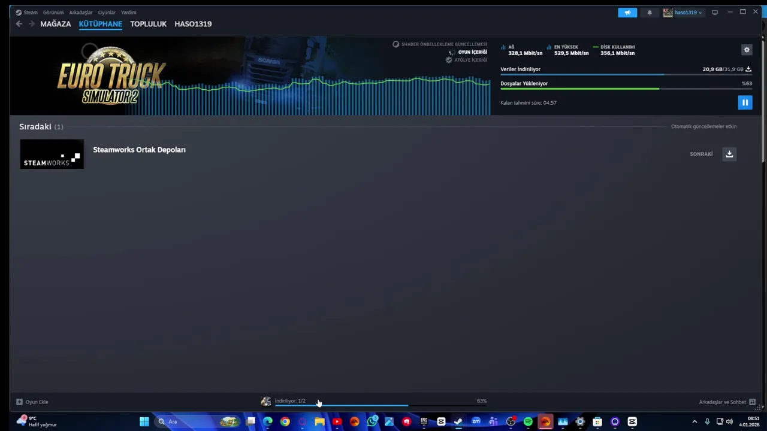Open File Explorer from the taskbar

point(319,422)
